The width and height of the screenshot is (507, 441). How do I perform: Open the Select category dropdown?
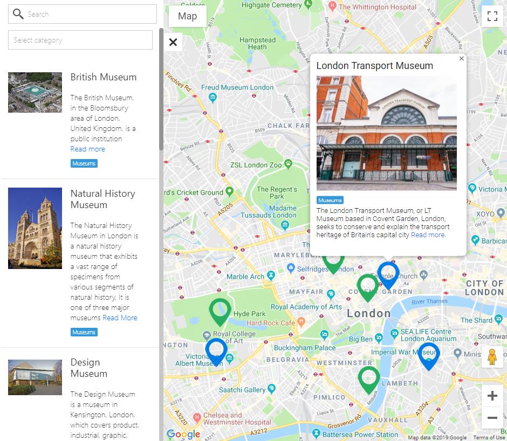[x=80, y=40]
